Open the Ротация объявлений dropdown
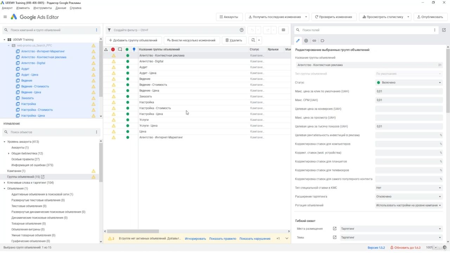This screenshot has width=450, height=253. [409, 205]
